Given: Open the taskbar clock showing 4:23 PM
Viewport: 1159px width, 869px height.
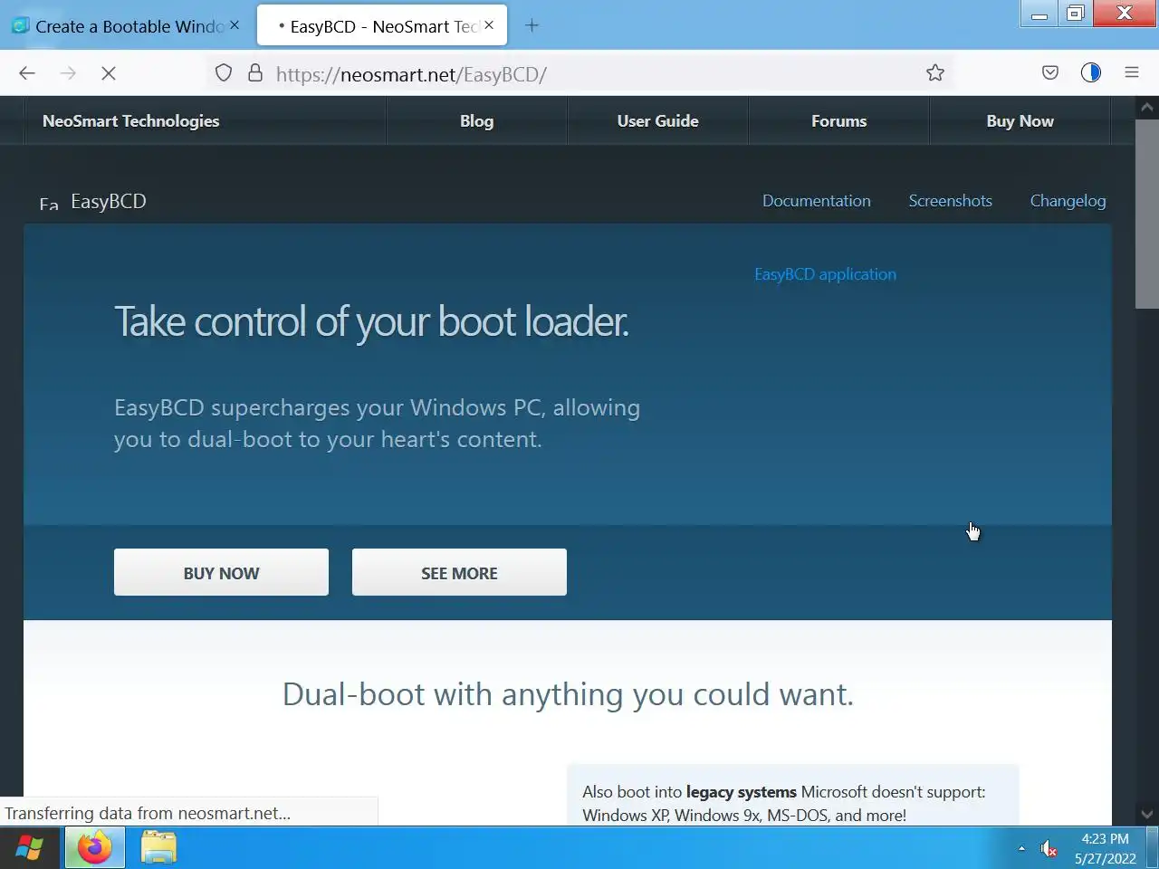Looking at the screenshot, I should click(x=1106, y=848).
